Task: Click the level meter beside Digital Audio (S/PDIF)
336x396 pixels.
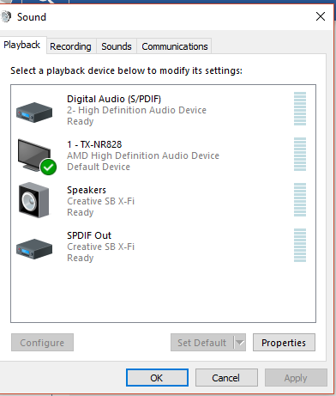Action: (300, 108)
